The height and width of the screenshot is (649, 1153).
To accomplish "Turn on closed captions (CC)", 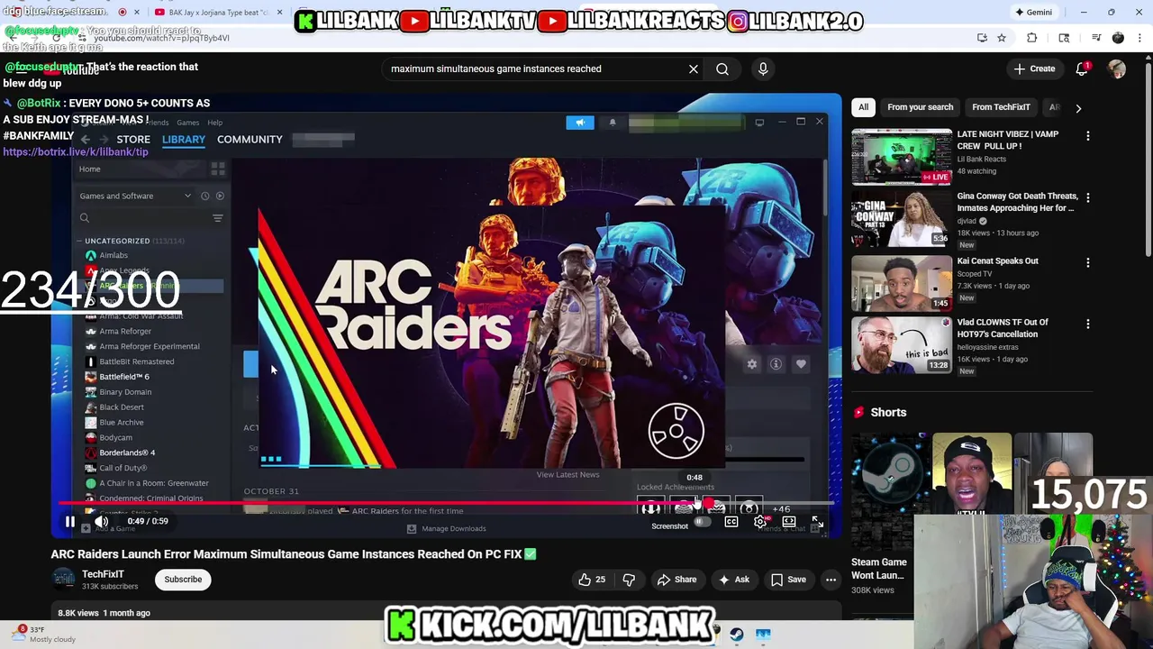I will [731, 522].
